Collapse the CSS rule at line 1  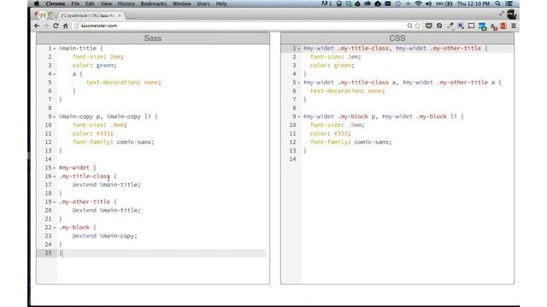click(x=298, y=49)
